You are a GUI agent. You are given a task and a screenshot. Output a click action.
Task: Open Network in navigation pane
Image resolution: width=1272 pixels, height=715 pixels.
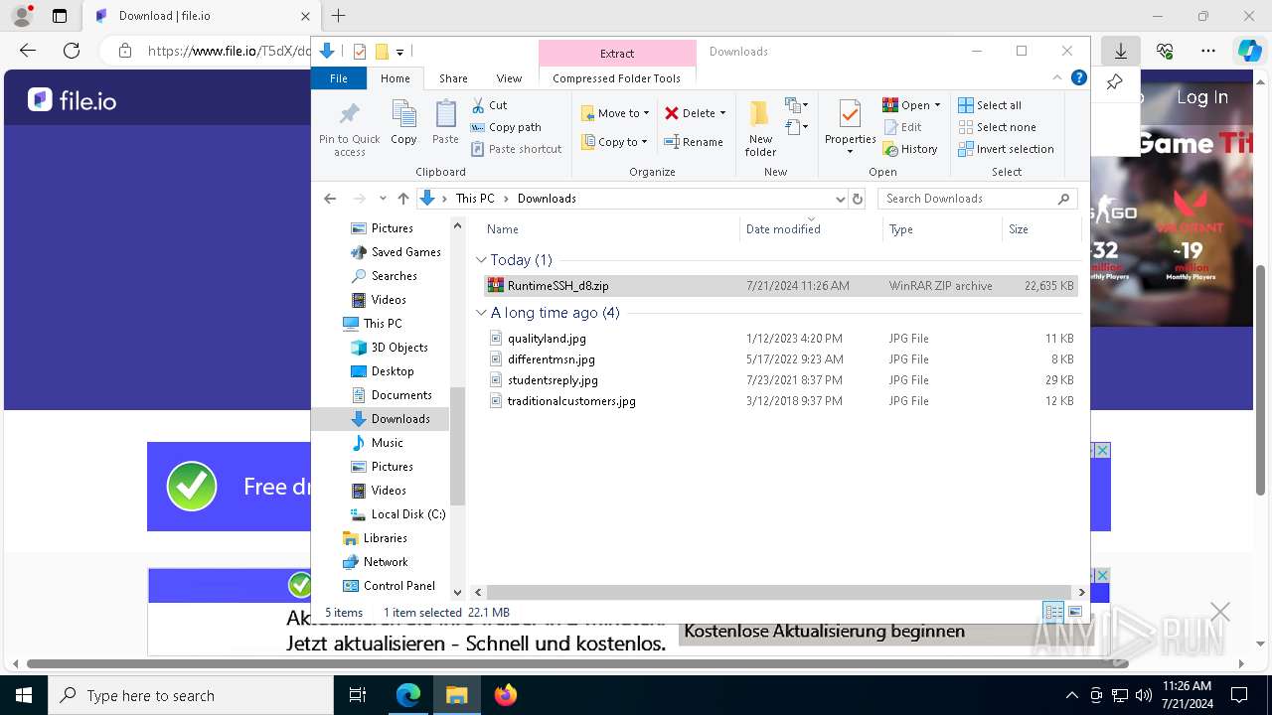[375, 562]
